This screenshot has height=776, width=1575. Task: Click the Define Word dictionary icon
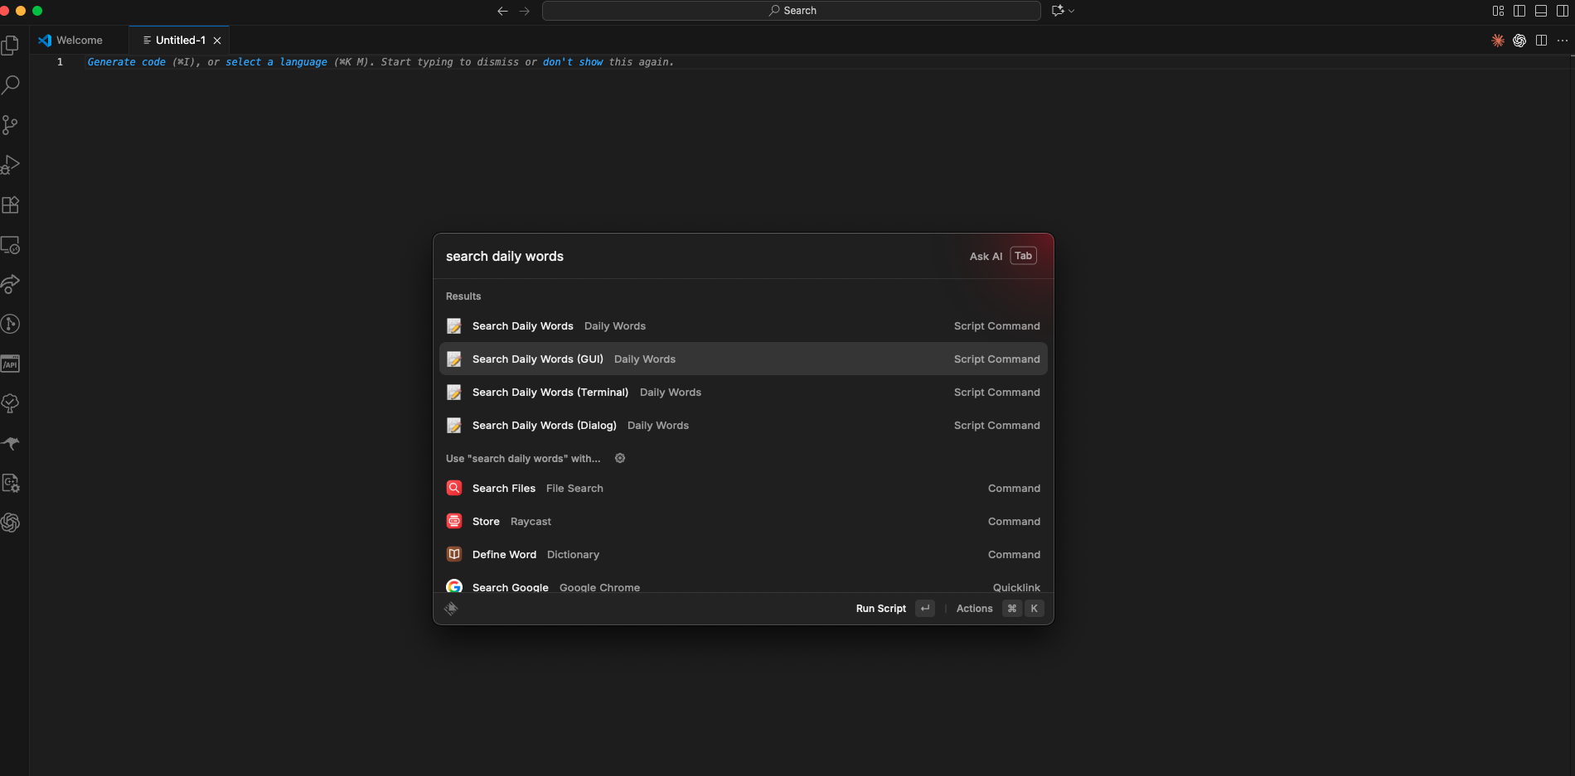tap(454, 555)
